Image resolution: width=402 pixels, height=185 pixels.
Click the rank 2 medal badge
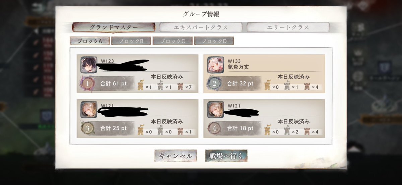214,84
